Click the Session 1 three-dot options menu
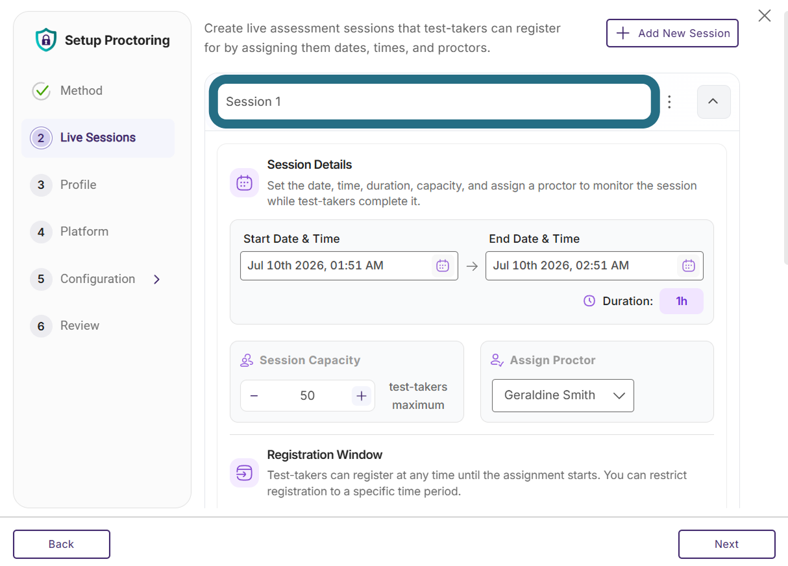The image size is (788, 566). click(669, 102)
